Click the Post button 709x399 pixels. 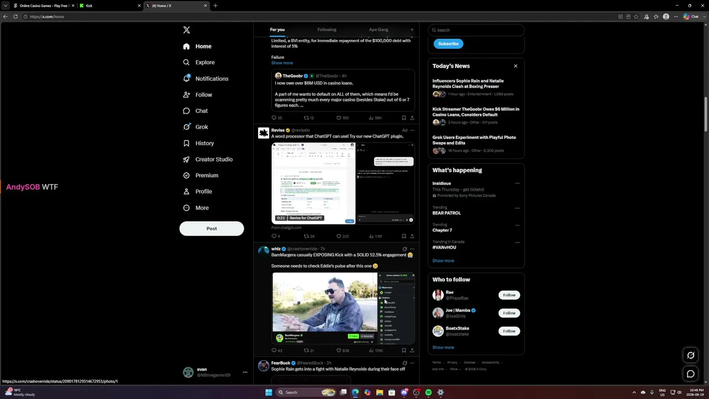coord(212,229)
